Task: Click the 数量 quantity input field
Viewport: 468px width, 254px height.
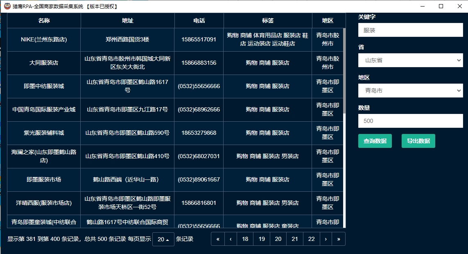Action: (410, 121)
